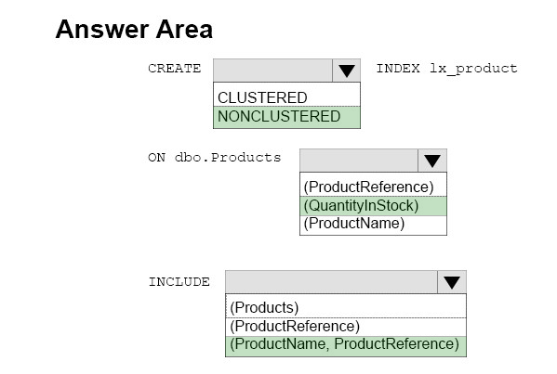
Task: Pick (ProductReference) in the INCLUDE list
Action: click(346, 327)
